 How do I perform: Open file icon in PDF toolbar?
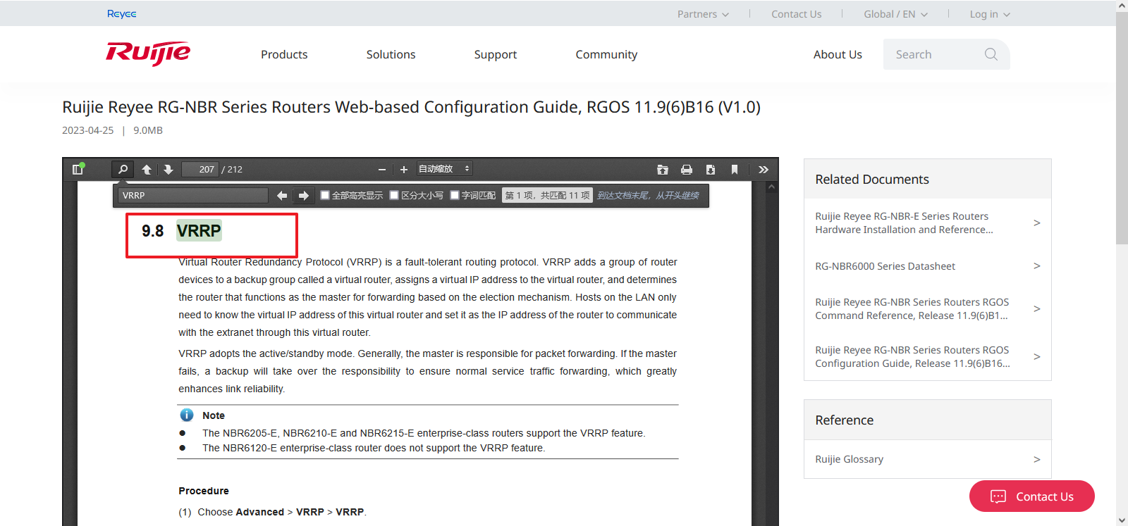click(663, 169)
